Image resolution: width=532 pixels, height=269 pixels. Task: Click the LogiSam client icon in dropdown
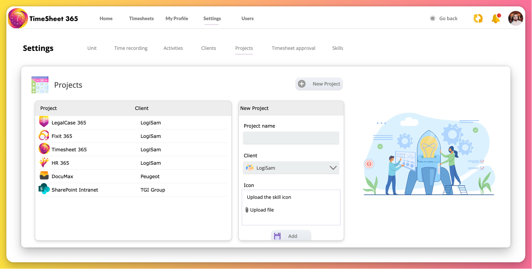(250, 168)
